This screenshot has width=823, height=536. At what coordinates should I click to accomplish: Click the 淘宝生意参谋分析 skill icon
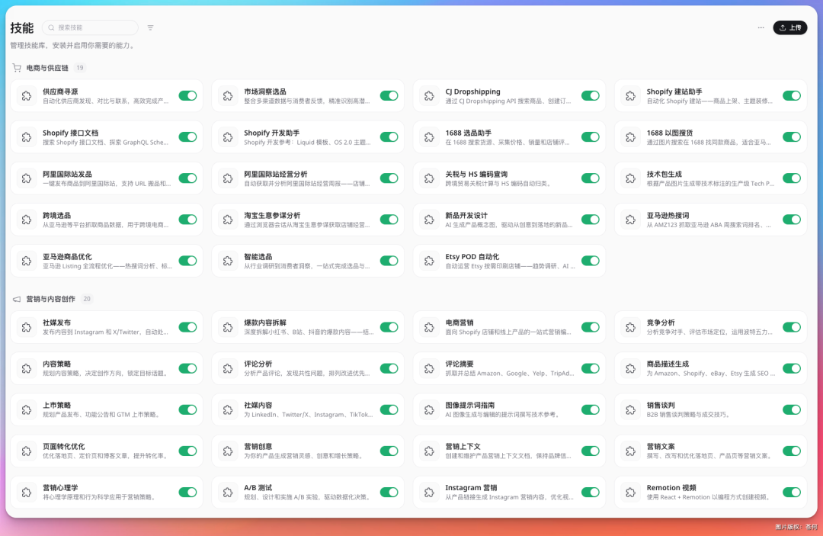[228, 219]
